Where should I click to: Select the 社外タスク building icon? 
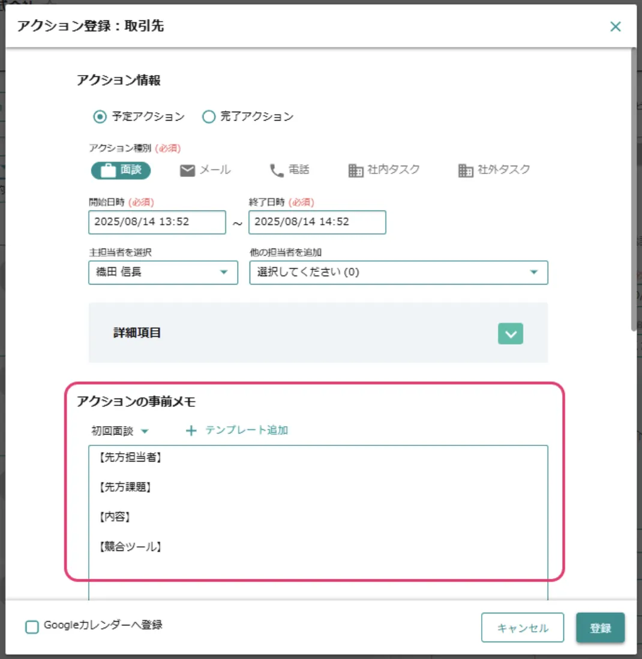pos(466,170)
